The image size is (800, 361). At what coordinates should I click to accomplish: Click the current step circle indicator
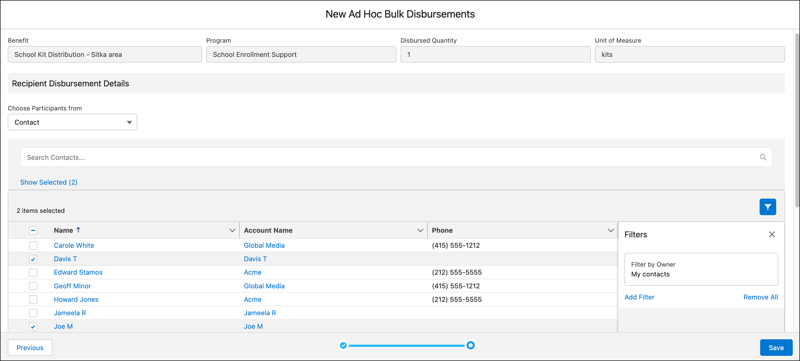[x=470, y=345]
